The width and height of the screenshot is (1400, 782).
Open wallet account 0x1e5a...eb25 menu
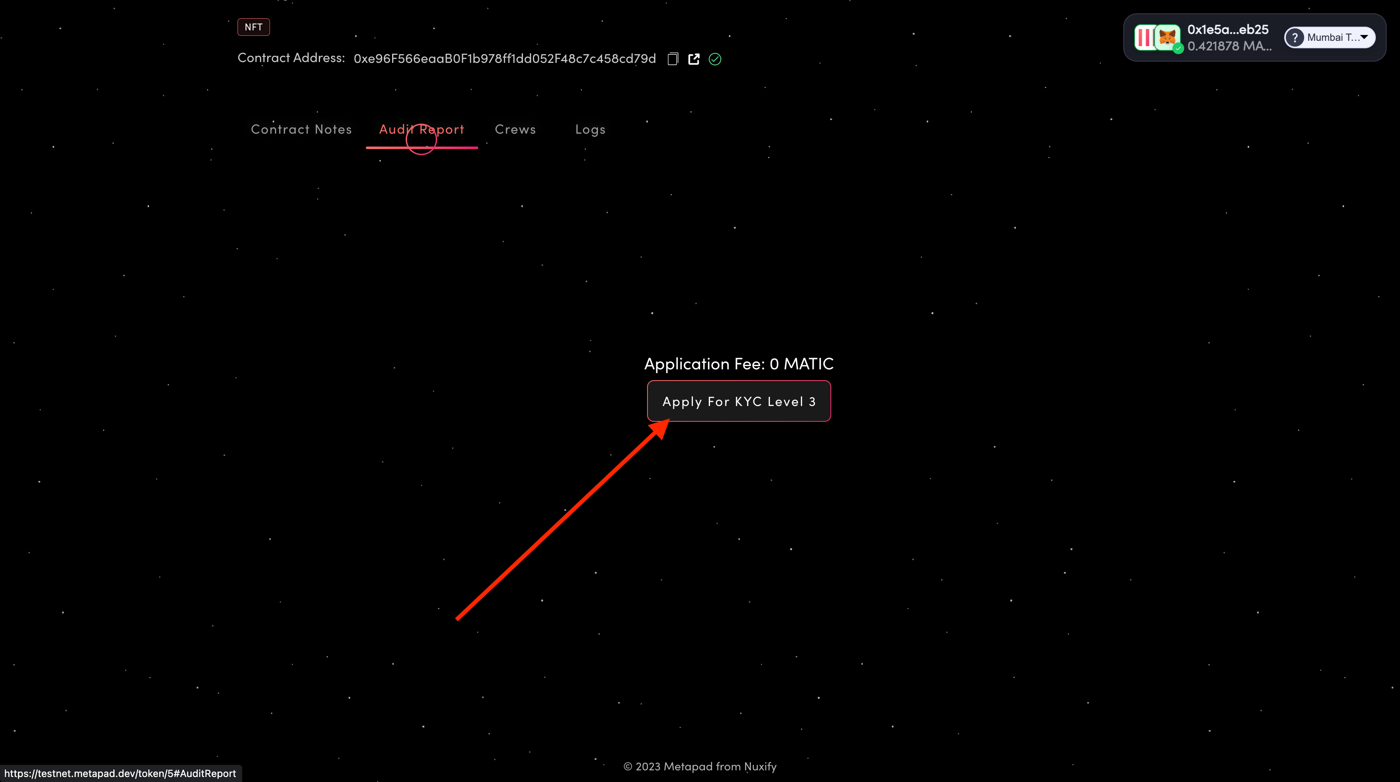pos(1227,29)
